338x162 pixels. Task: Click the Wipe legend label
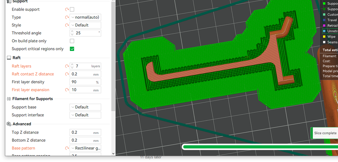click(331, 37)
